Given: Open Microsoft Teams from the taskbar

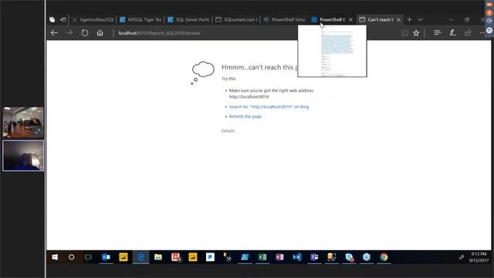Looking at the screenshot, I should coord(314,257).
